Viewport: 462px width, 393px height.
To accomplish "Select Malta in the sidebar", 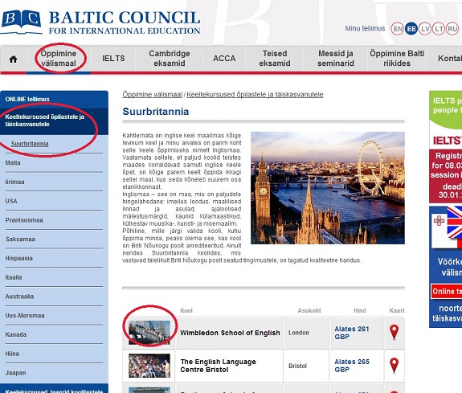I will (13, 162).
